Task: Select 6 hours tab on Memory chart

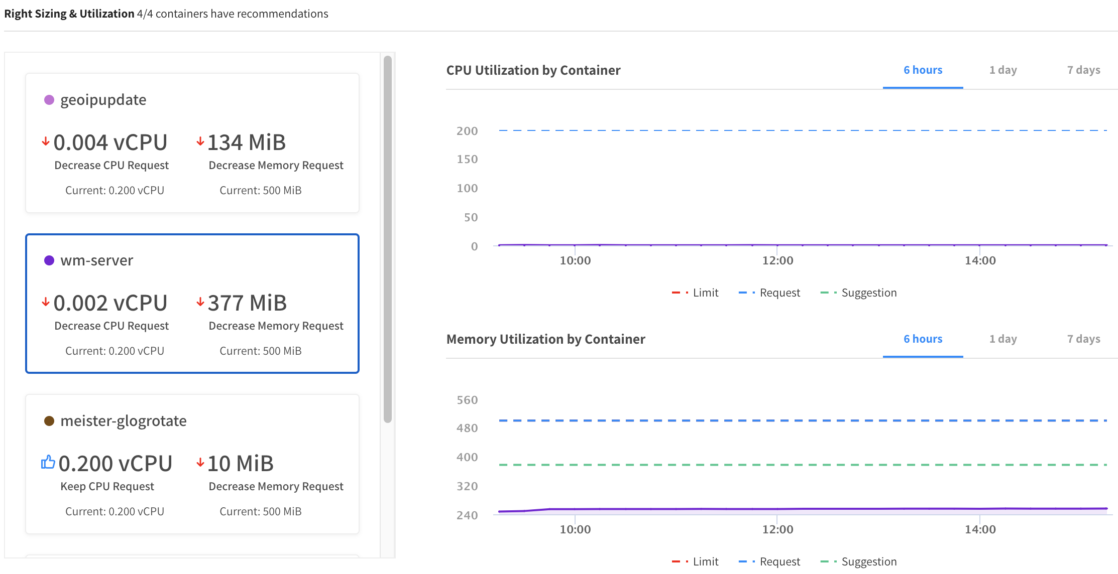Action: coord(923,339)
